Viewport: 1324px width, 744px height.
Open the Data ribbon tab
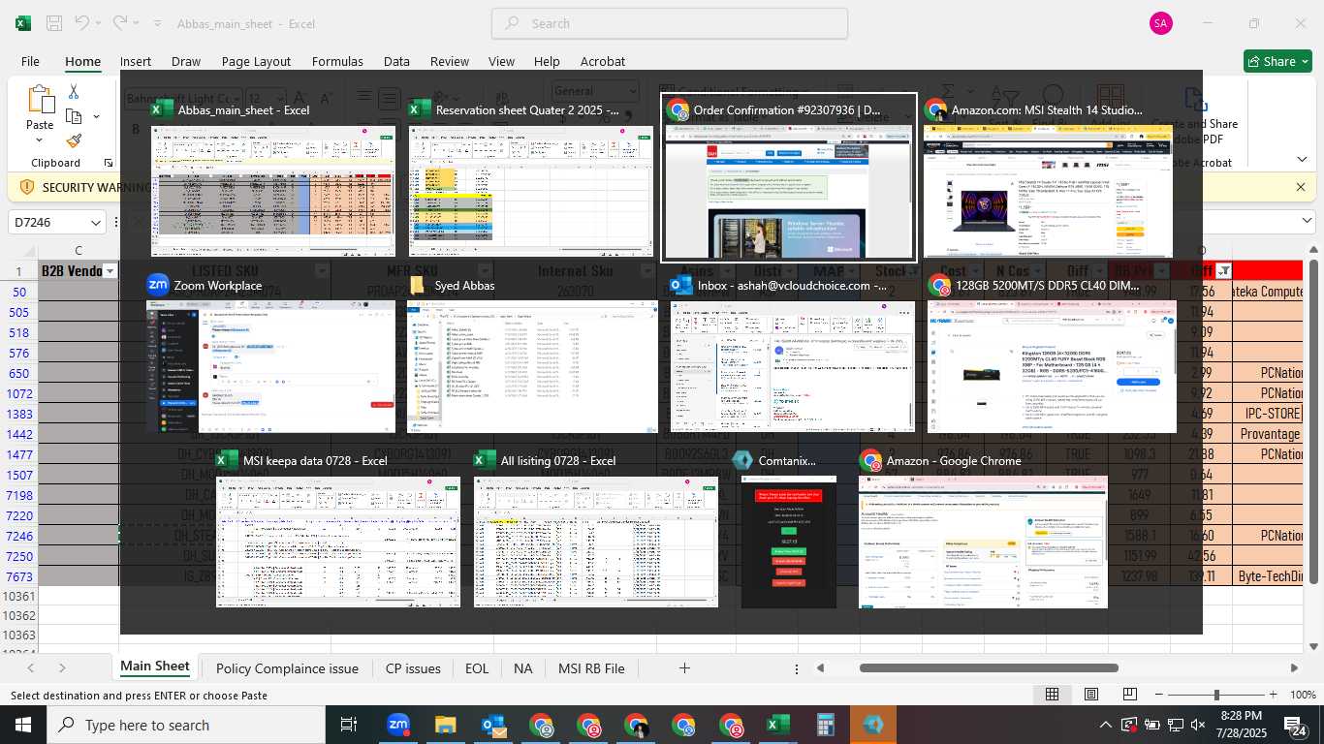click(396, 61)
